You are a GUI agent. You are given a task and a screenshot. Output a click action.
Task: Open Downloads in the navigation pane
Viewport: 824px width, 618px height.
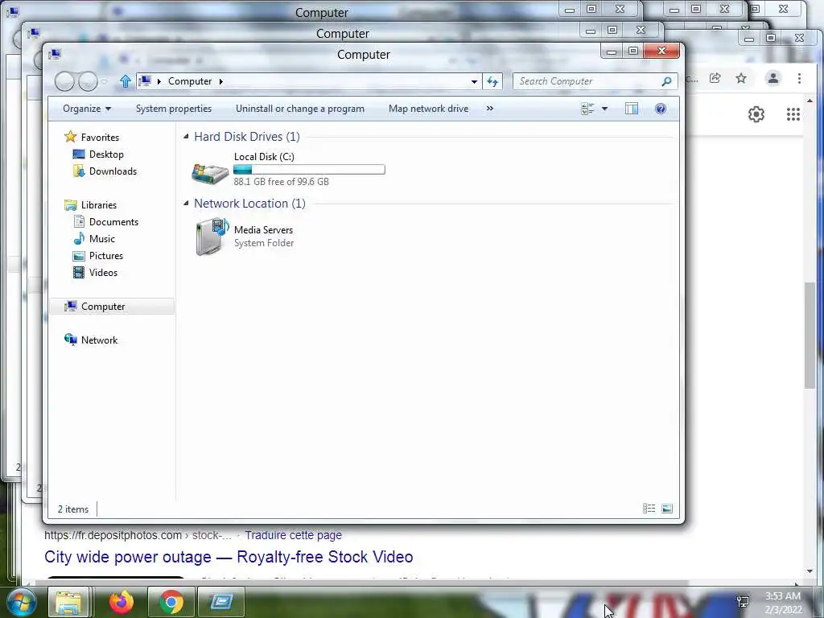point(113,171)
